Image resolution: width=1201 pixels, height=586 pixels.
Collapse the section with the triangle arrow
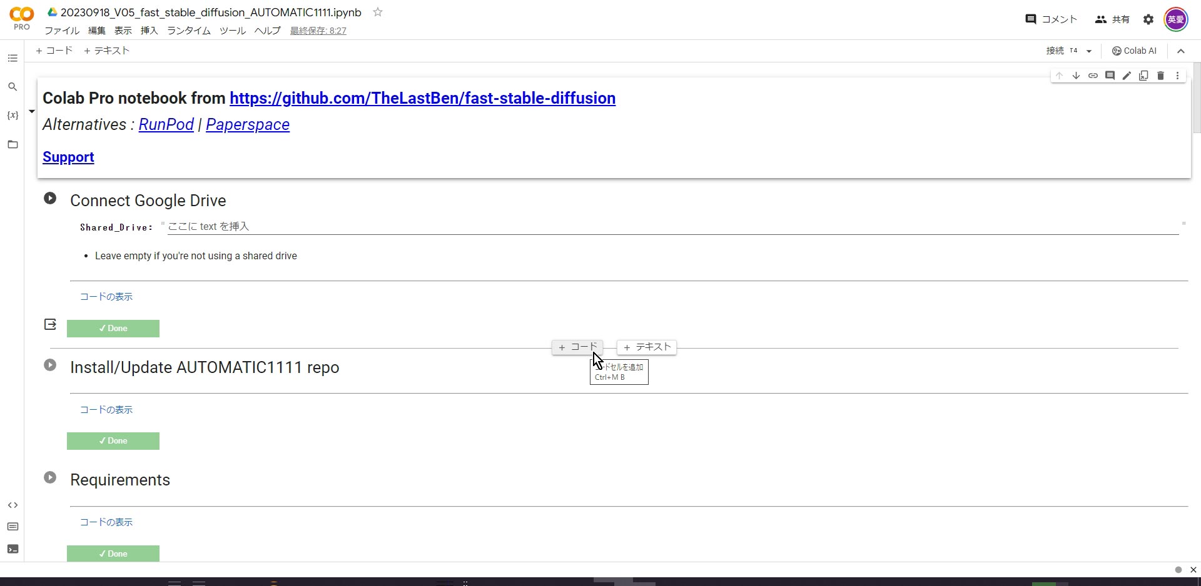click(31, 112)
